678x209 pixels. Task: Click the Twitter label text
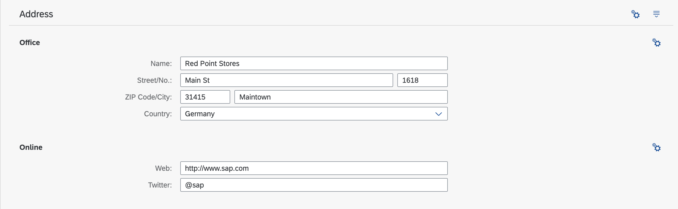(x=160, y=185)
